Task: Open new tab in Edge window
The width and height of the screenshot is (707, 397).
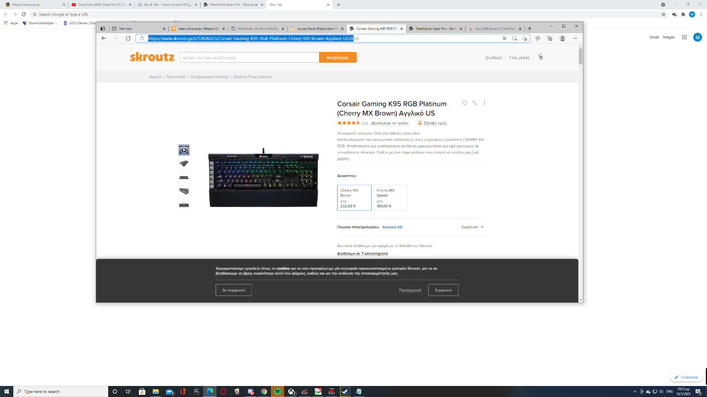Action: (x=529, y=29)
